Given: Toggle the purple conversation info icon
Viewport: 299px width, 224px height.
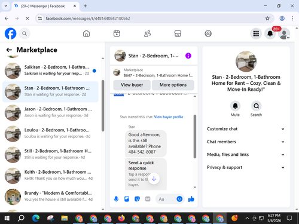Looking at the screenshot, I should tap(188, 56).
